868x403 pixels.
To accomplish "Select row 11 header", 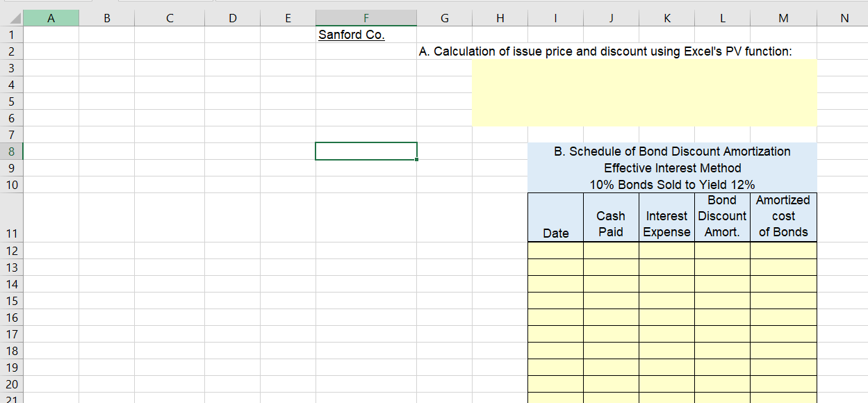I will (x=12, y=217).
